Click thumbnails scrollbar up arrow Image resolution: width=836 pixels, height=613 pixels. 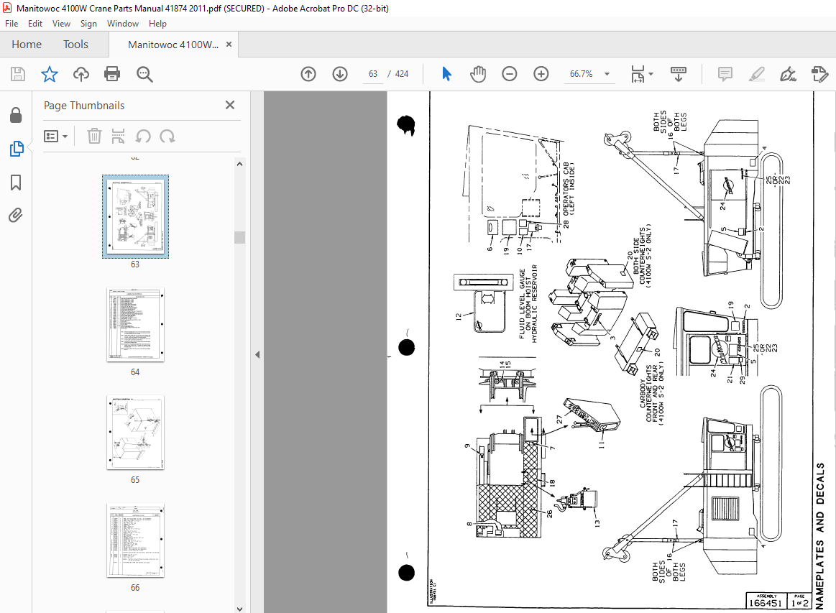[x=239, y=164]
